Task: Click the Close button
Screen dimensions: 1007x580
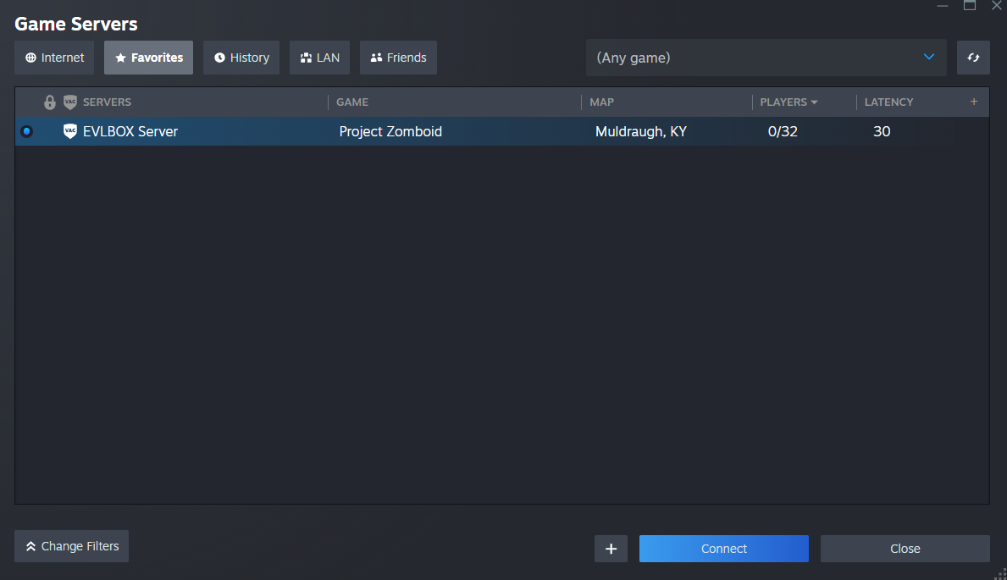Action: coord(905,549)
